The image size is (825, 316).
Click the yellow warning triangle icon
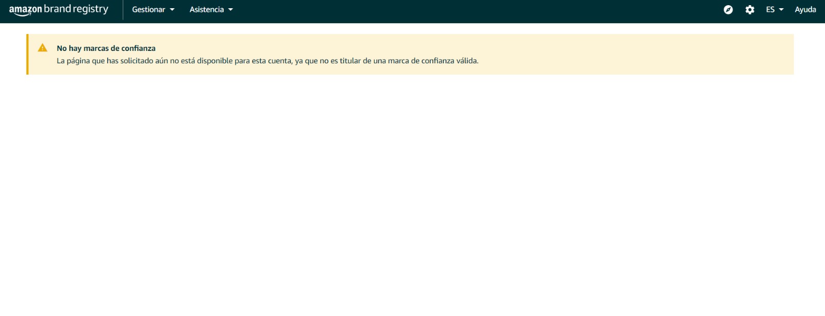point(43,48)
